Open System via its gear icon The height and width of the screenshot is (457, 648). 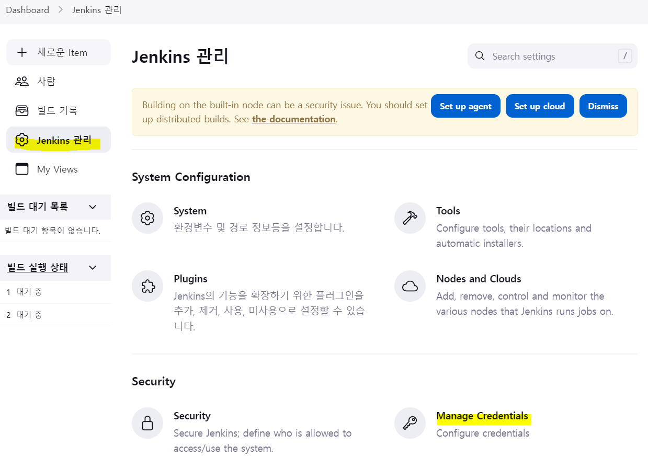click(147, 218)
